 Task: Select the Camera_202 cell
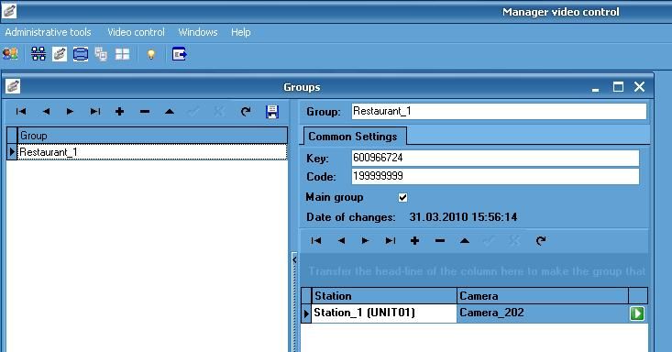click(543, 313)
